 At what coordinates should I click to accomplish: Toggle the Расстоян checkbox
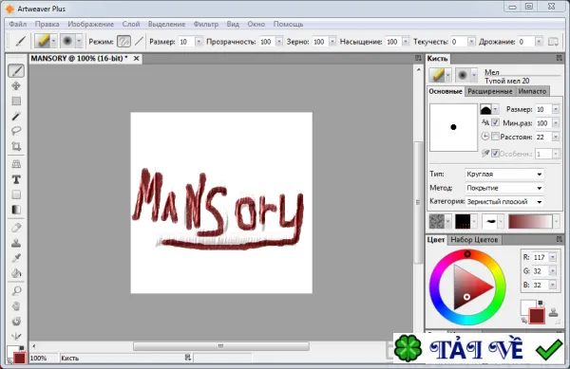click(496, 136)
